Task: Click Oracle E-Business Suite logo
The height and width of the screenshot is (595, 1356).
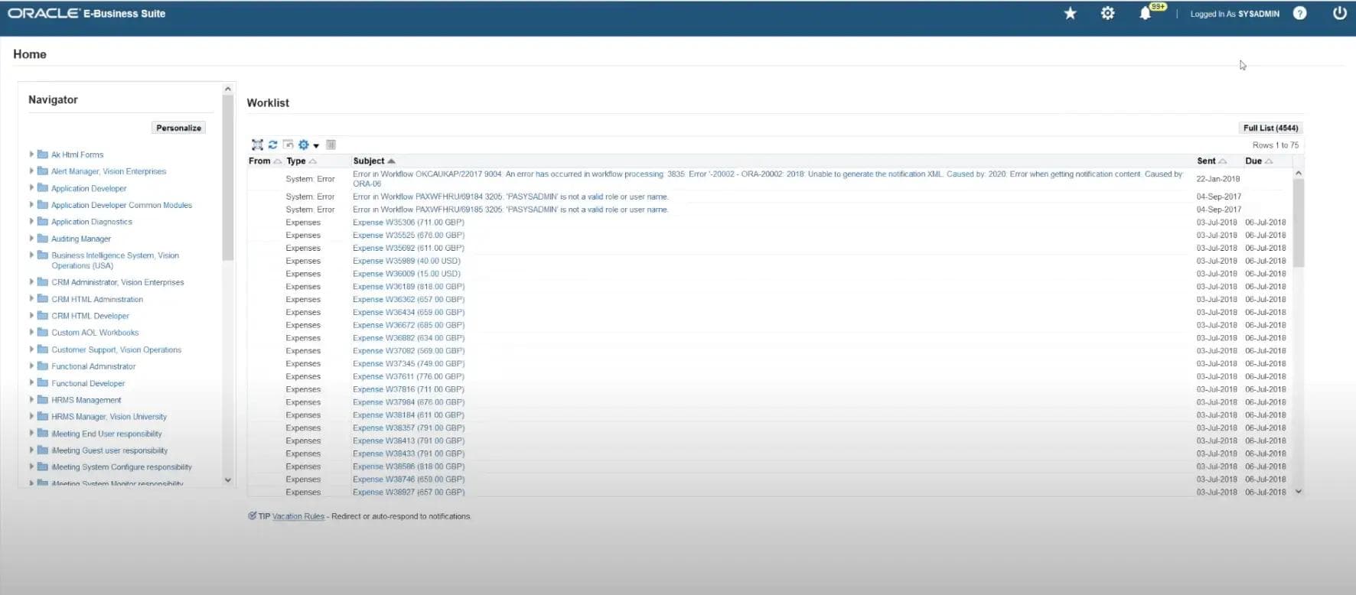Action: (86, 14)
